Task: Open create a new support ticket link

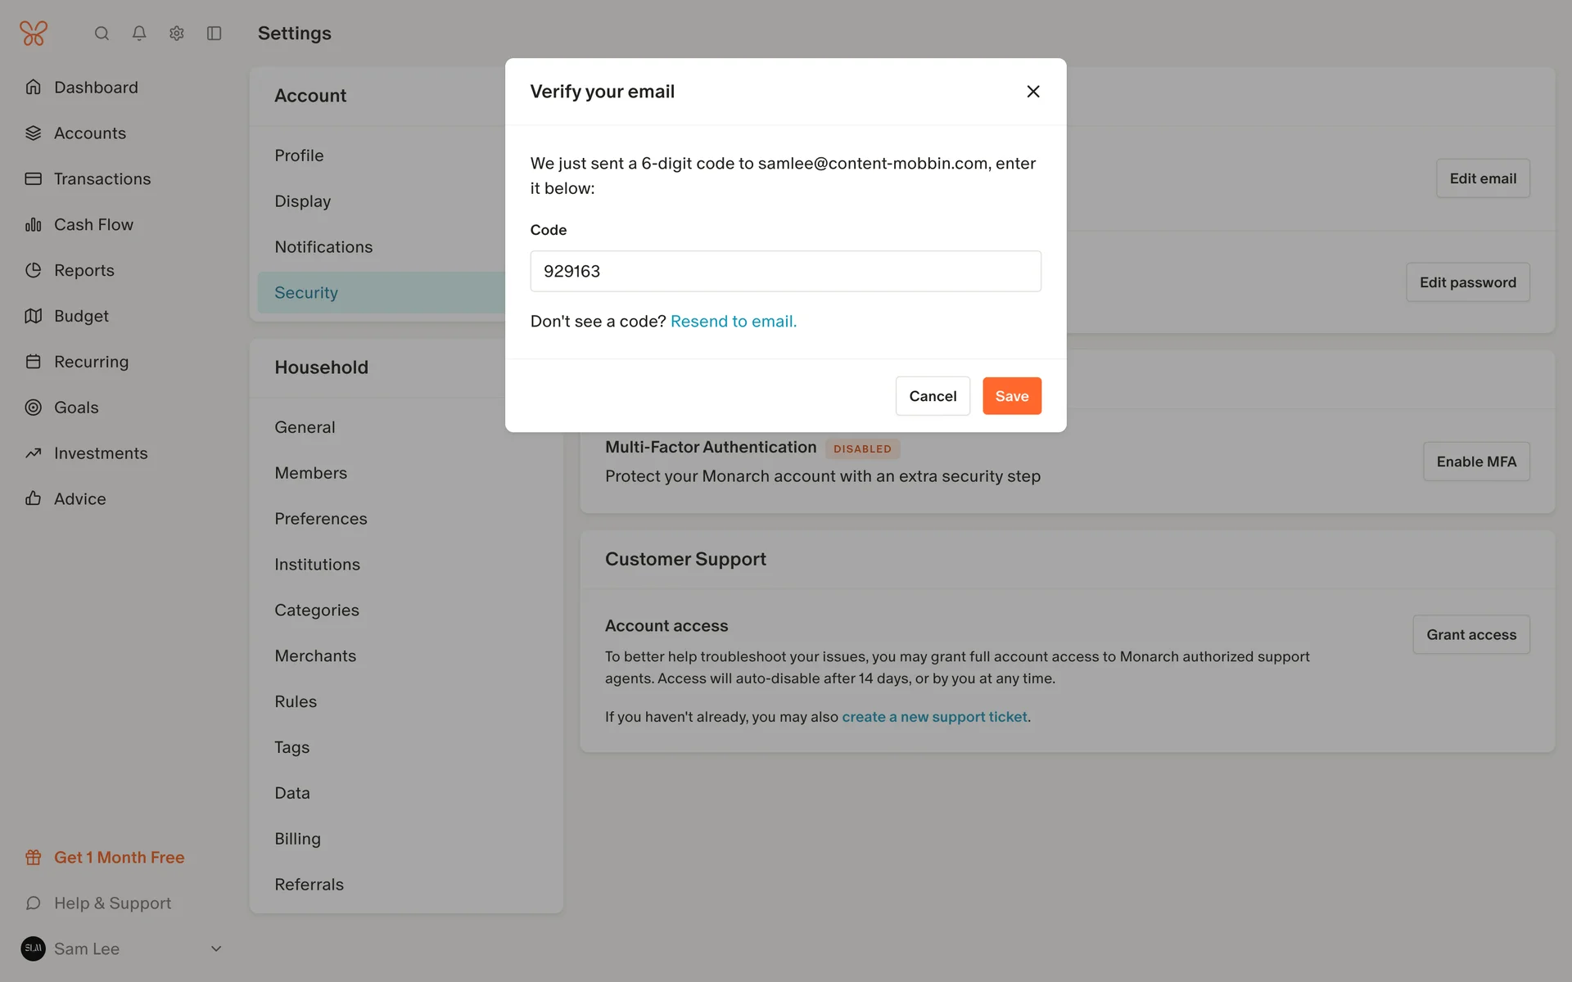Action: coord(934,717)
